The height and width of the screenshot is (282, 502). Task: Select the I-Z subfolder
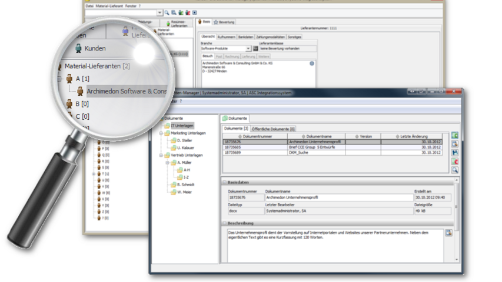(x=186, y=177)
